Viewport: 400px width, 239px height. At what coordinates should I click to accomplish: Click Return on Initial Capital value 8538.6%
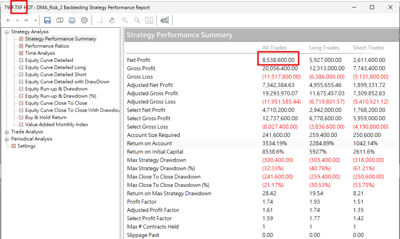(x=273, y=152)
